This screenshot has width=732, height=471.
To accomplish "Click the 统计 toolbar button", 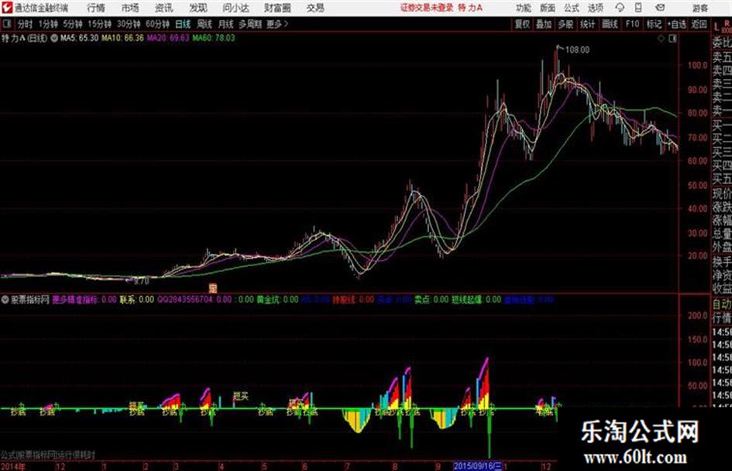I will (x=588, y=24).
